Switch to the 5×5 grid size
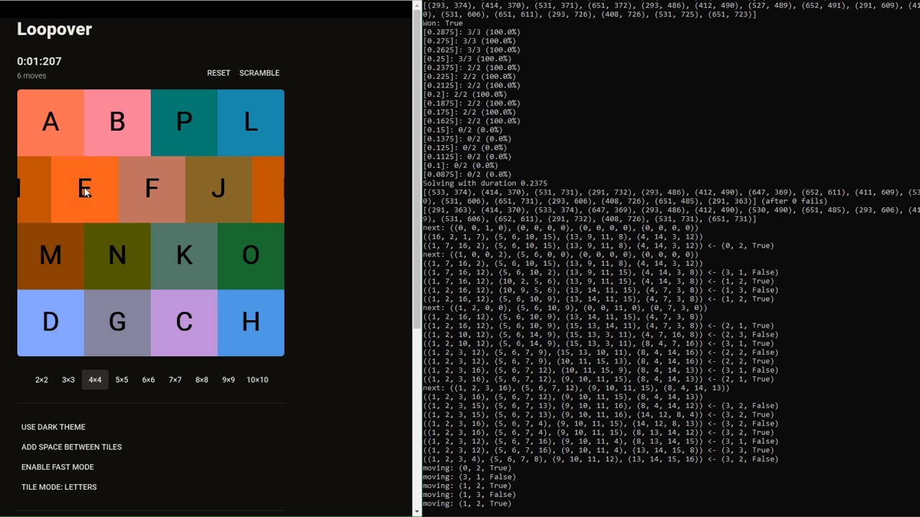Screen dimensions: 920x517 [121, 380]
